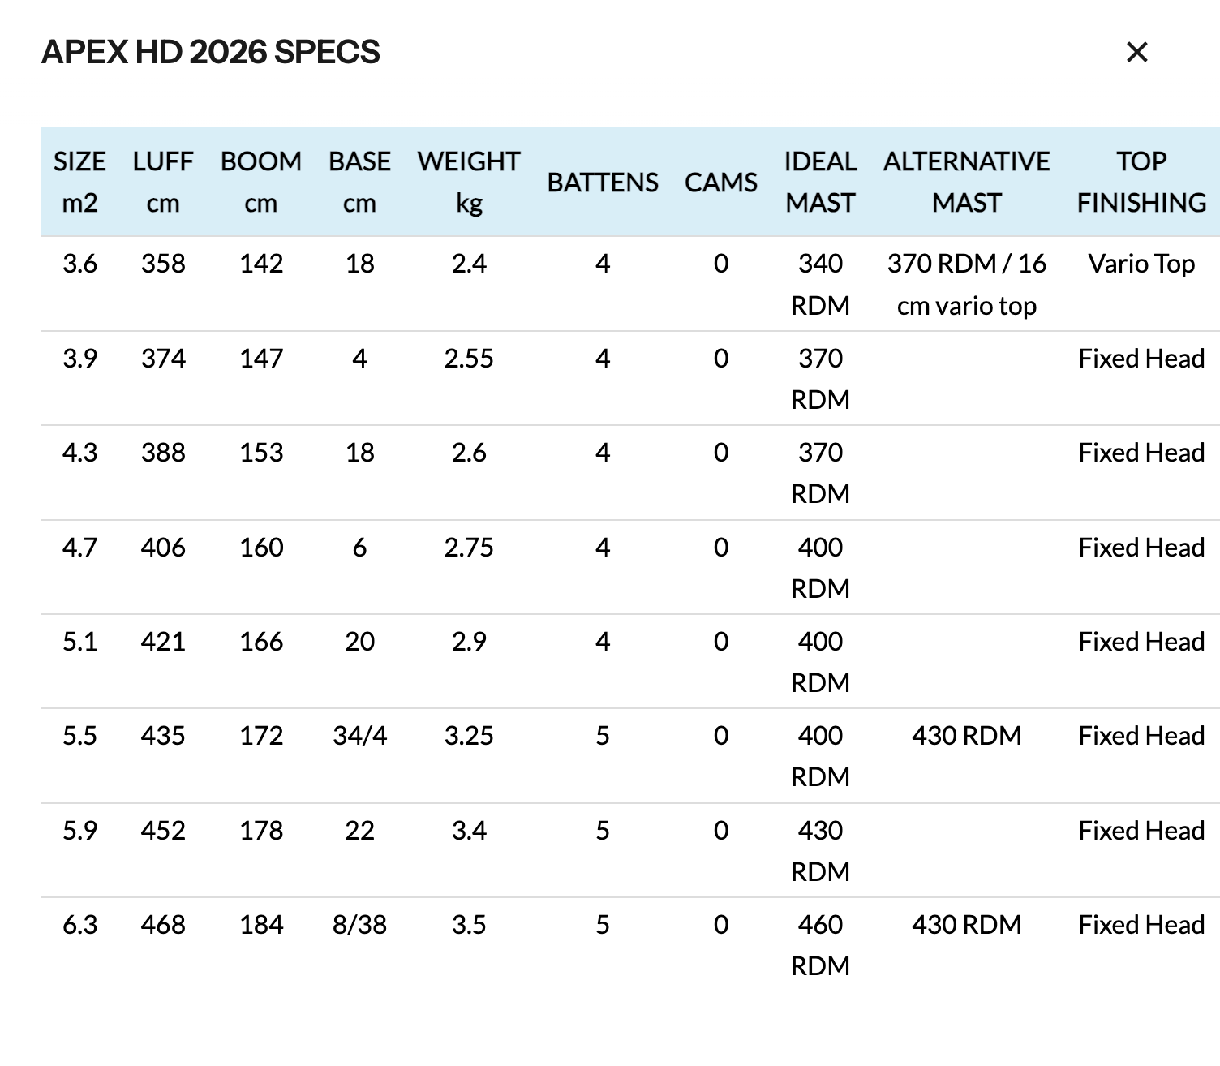The image size is (1220, 1066).
Task: Click the CAMS column header
Action: click(720, 183)
